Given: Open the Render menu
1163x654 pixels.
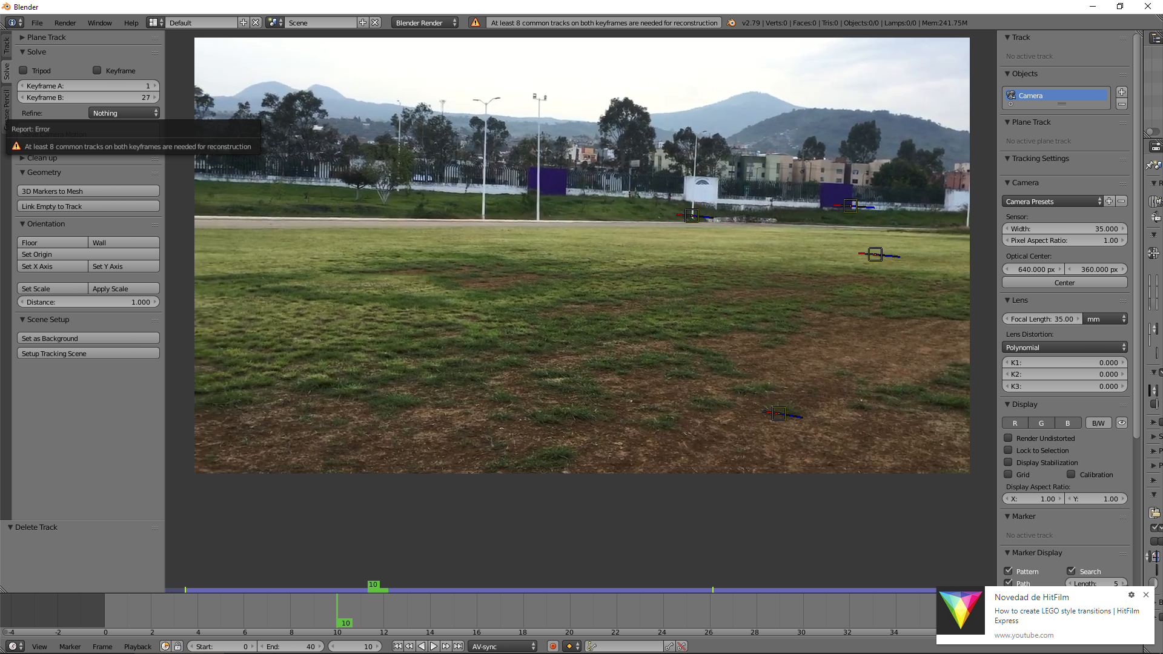Looking at the screenshot, I should pyautogui.click(x=65, y=22).
